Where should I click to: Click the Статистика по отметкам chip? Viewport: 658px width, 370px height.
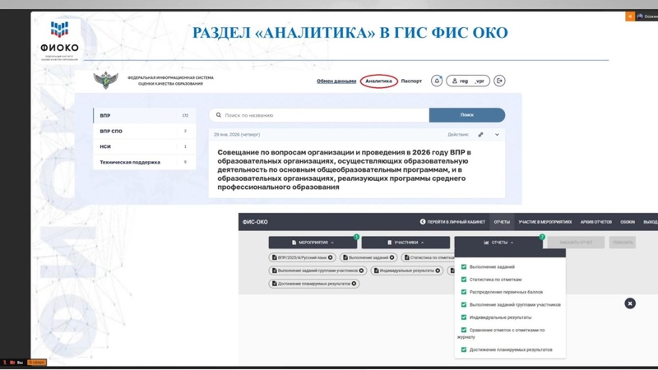tap(428, 257)
